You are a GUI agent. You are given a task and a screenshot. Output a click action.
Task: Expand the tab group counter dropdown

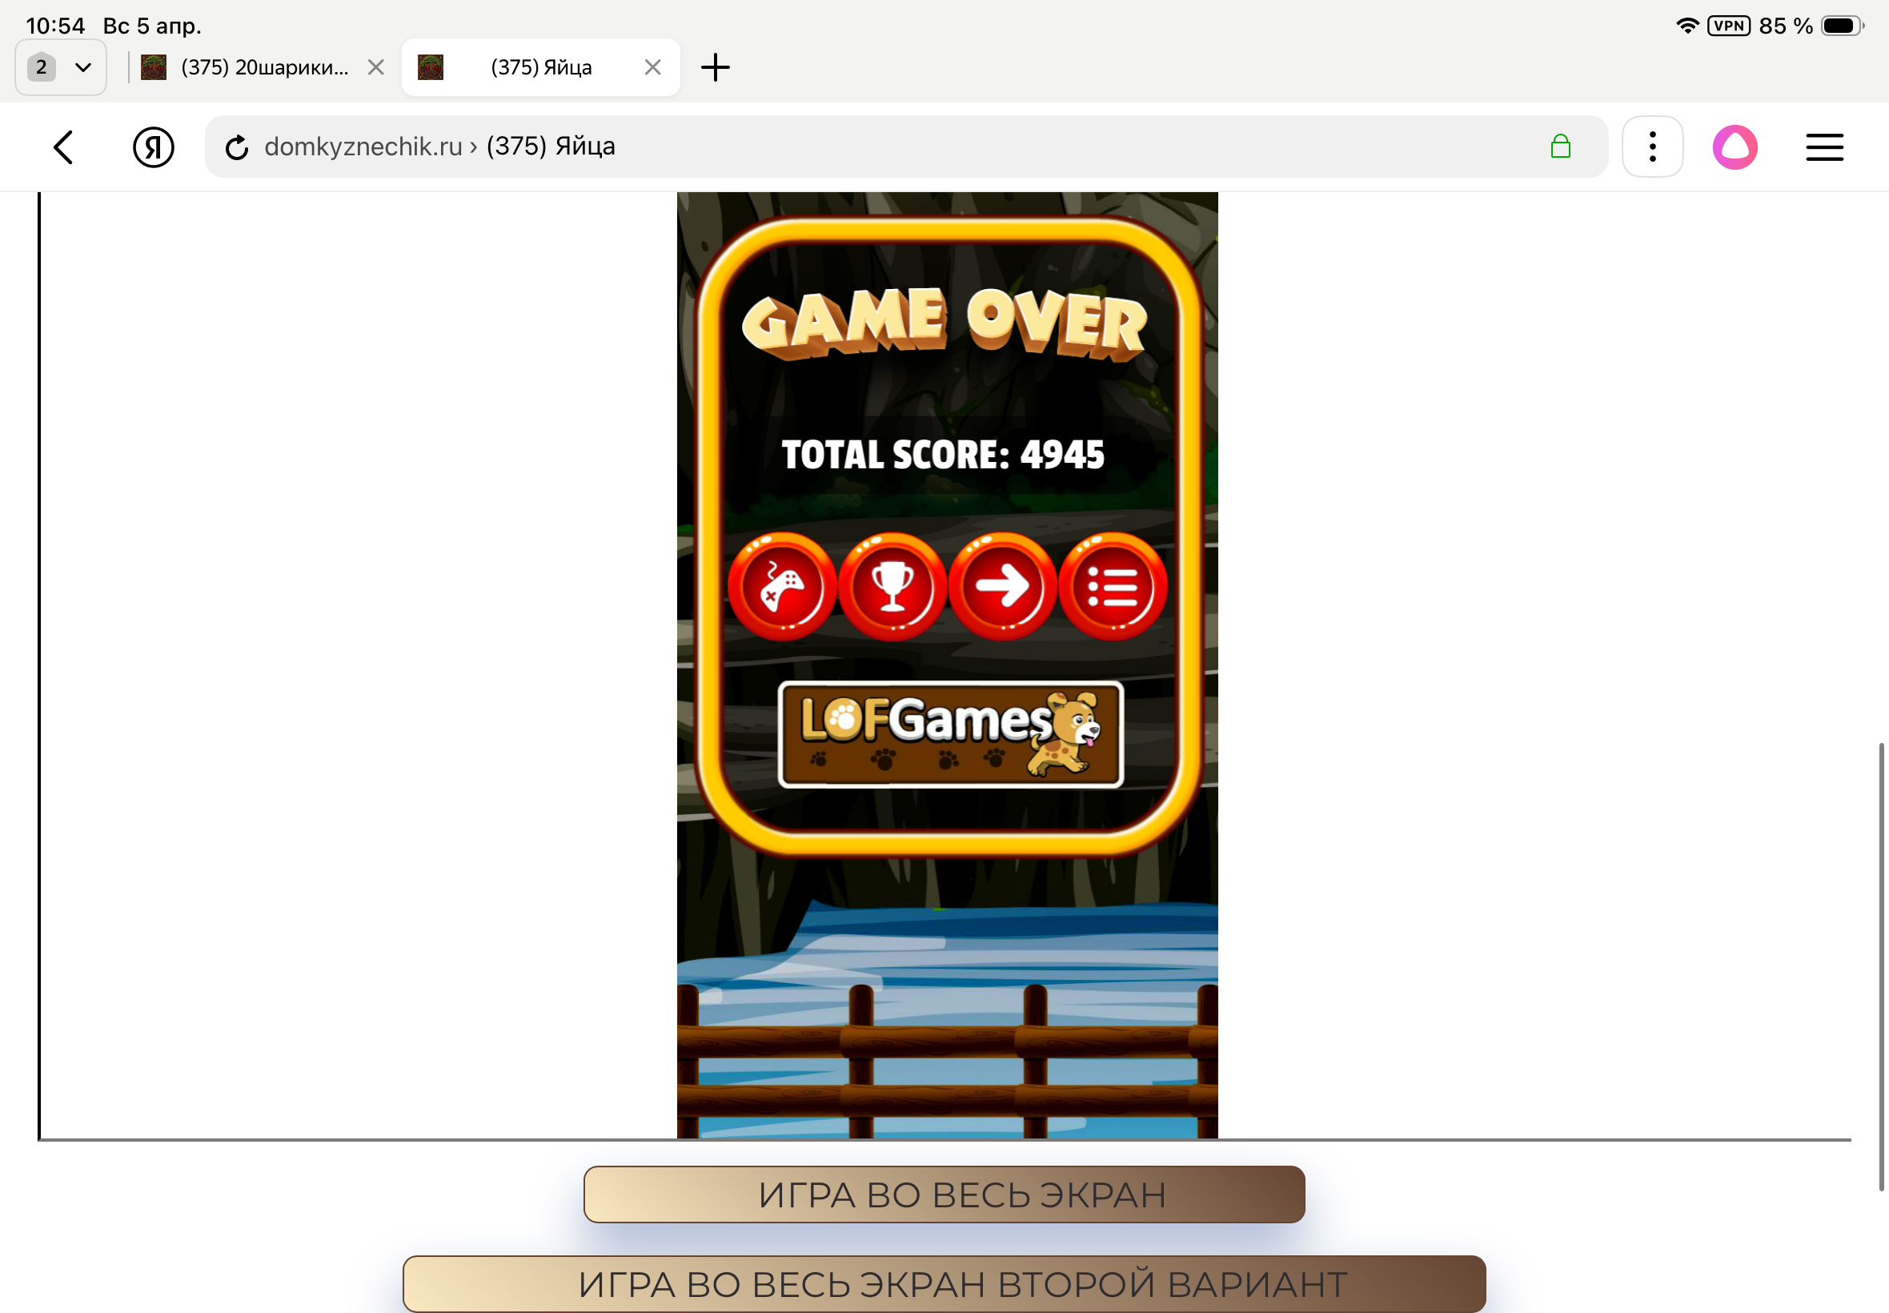click(x=61, y=67)
